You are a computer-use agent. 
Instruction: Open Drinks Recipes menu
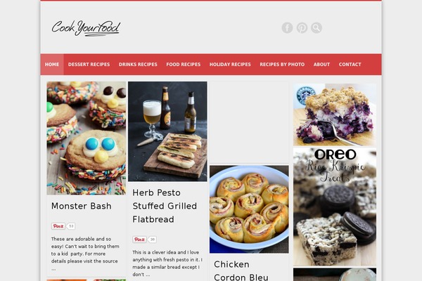coord(138,65)
